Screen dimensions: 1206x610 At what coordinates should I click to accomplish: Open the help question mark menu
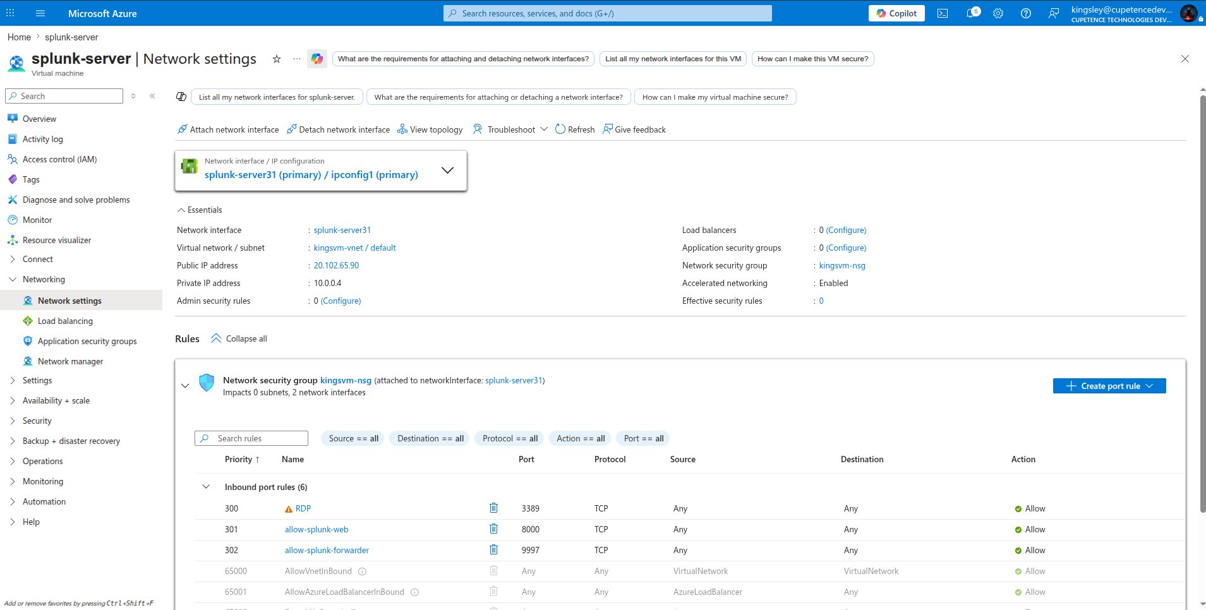[x=1026, y=13]
